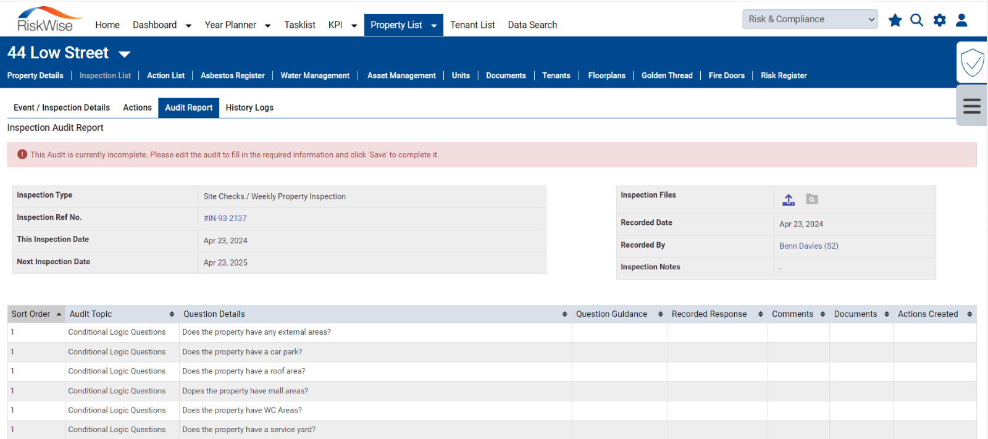988x439 pixels.
Task: Click the 'have a service yard' question
Action: point(248,430)
